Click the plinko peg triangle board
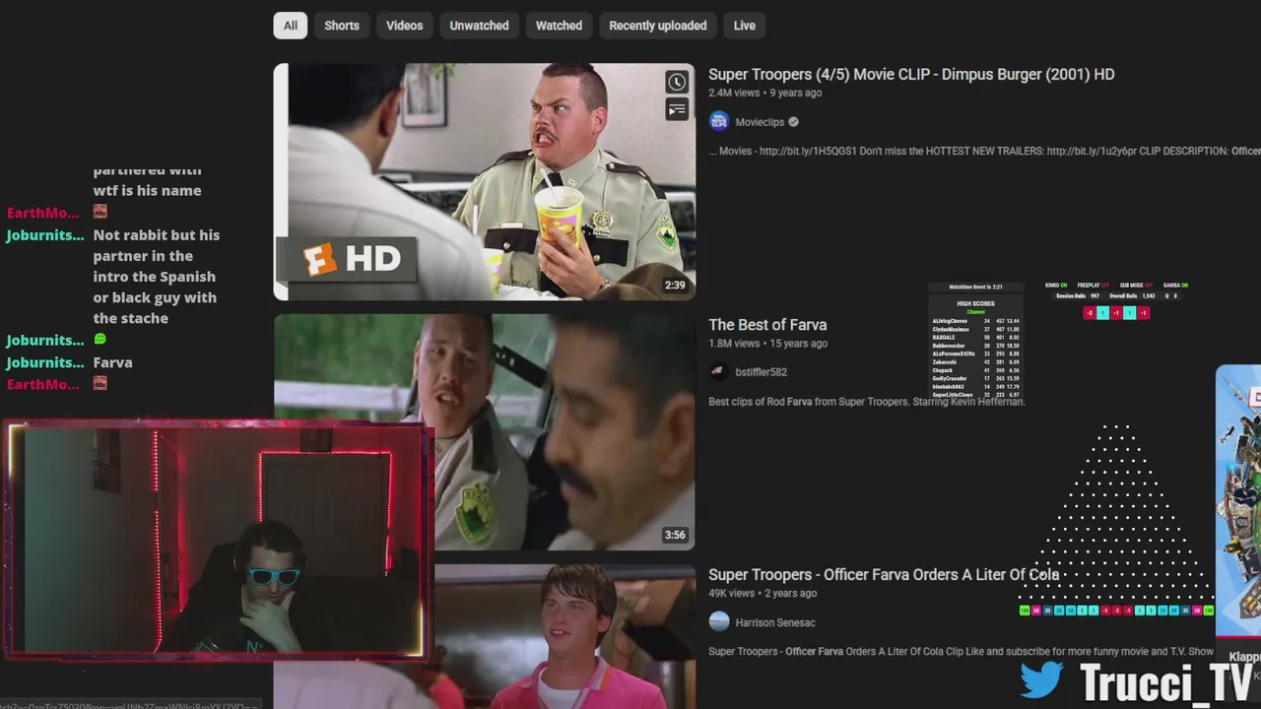The image size is (1261, 709). point(1115,510)
